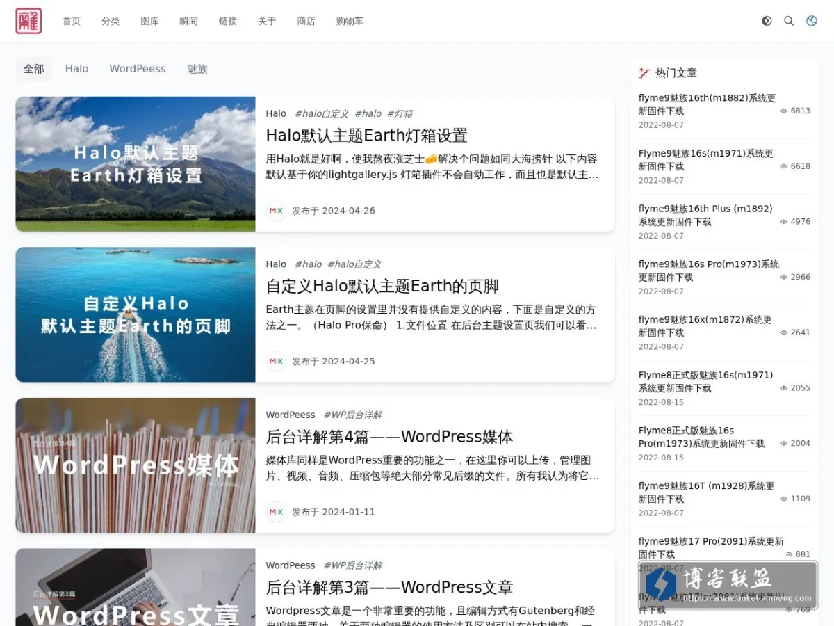Click the author avatar on the WordPress媒体 post
Viewport: 834px width, 626px height.
pyautogui.click(x=276, y=512)
